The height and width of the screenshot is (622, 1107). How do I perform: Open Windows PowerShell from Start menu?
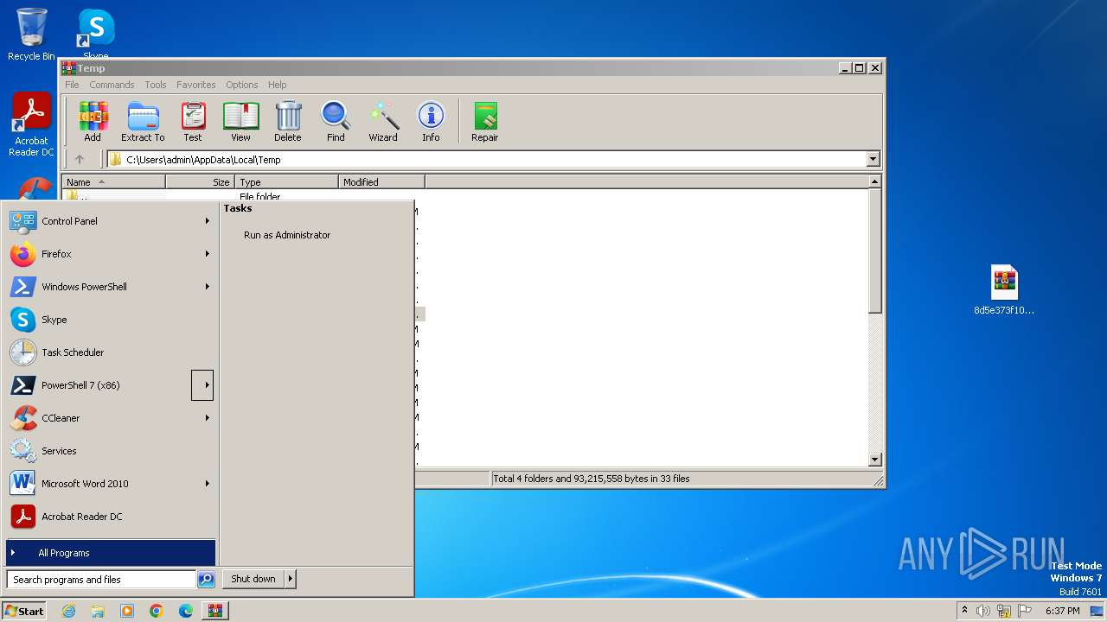[111, 287]
